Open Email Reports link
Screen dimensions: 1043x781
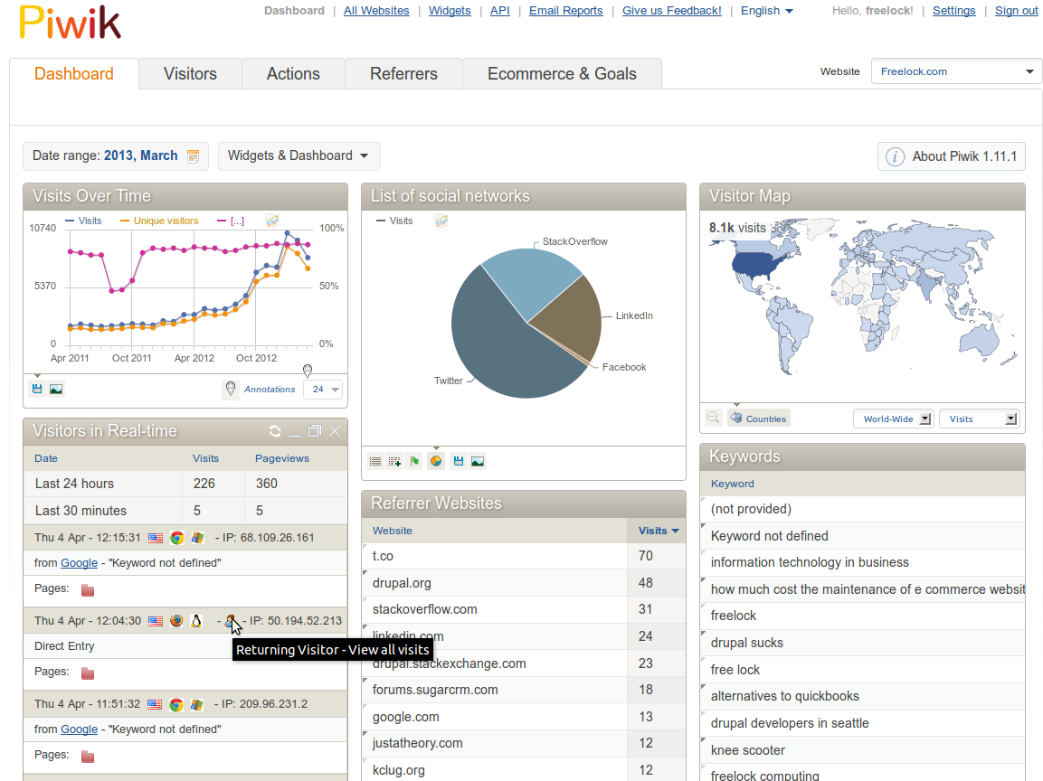[566, 11]
